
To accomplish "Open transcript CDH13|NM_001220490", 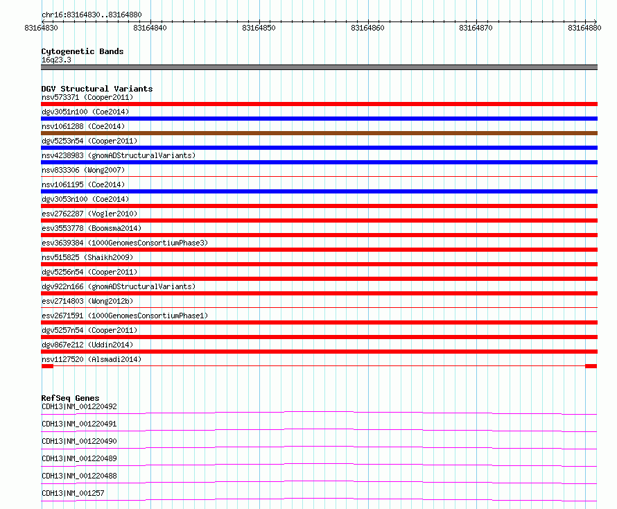I will tap(79, 441).
